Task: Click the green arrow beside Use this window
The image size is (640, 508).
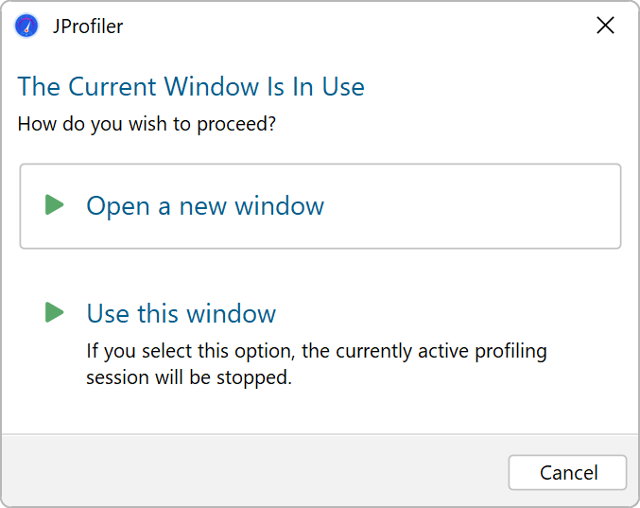Action: click(55, 313)
